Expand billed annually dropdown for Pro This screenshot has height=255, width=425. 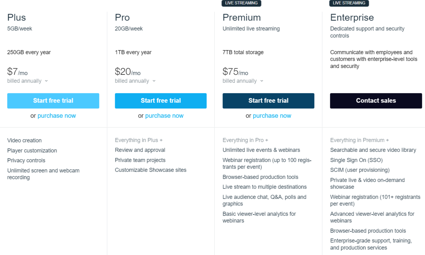tap(135, 81)
